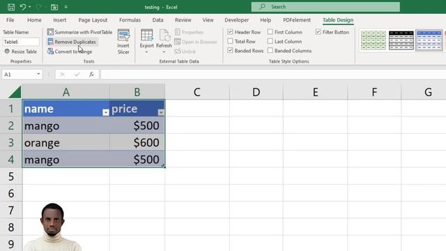The image size is (446, 251).
Task: Switch to the Home tab
Action: [34, 20]
